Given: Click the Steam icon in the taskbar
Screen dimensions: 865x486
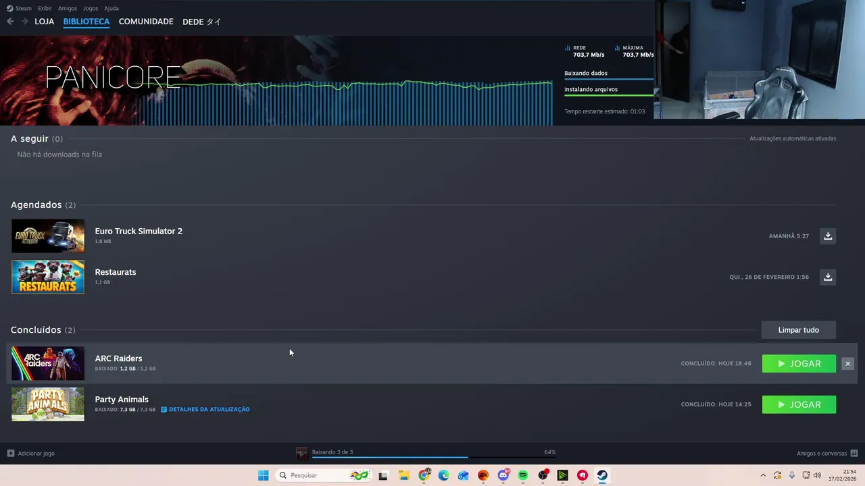Looking at the screenshot, I should click(602, 475).
